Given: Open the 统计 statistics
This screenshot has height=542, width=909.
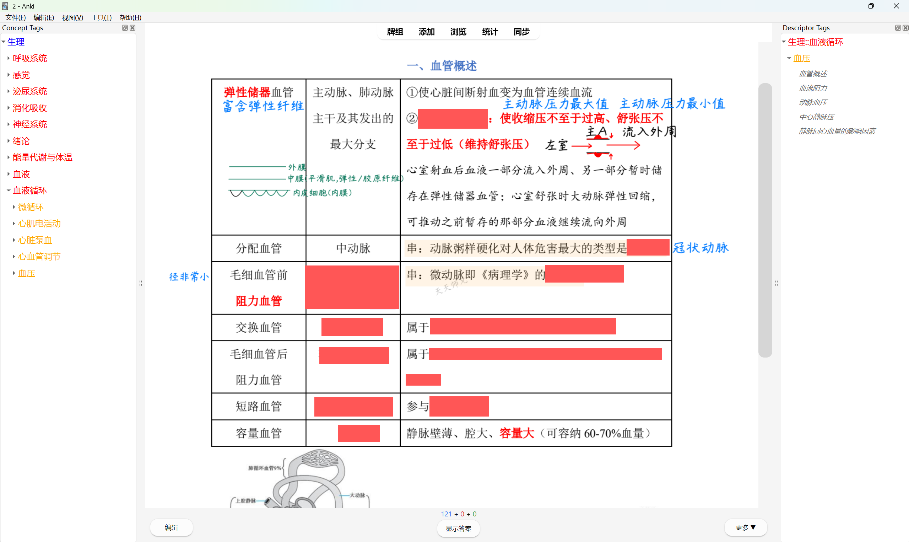Looking at the screenshot, I should pyautogui.click(x=490, y=32).
